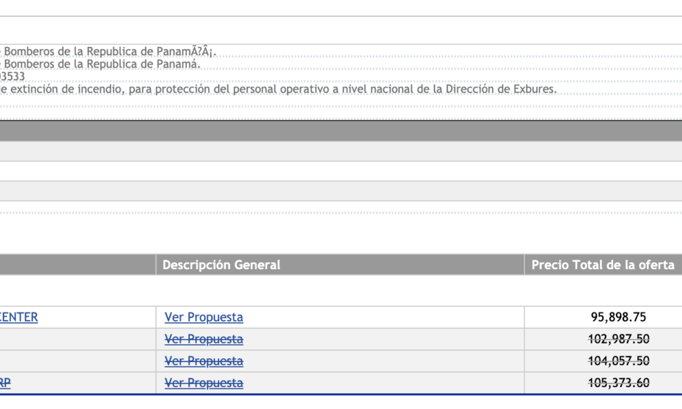The height and width of the screenshot is (409, 682).
Task: Select the struck-through 105,373.60 price cell
Action: click(619, 383)
